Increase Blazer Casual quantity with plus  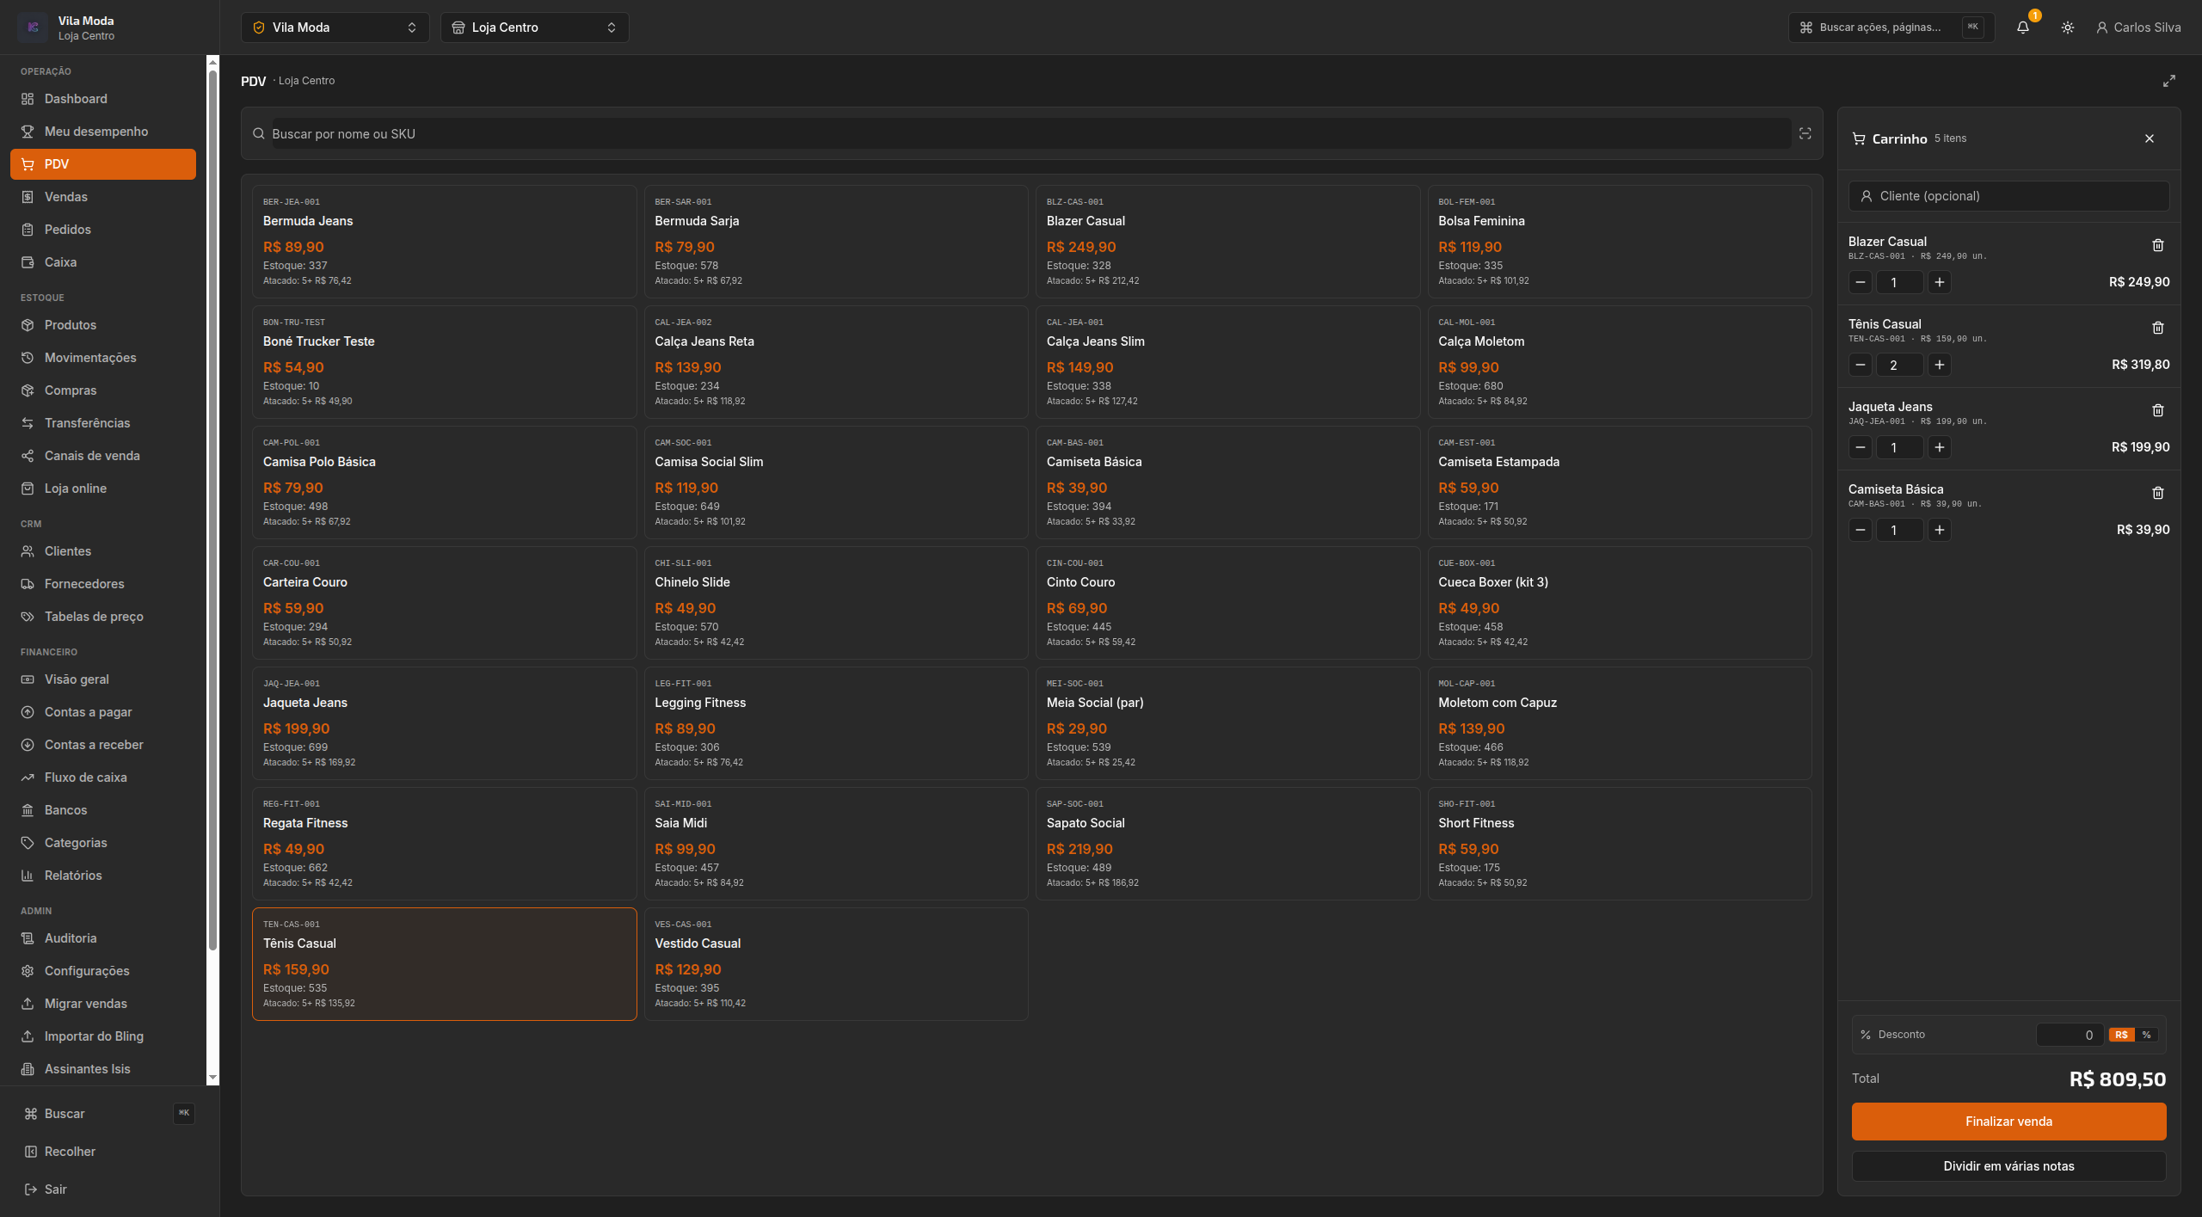point(1940,282)
